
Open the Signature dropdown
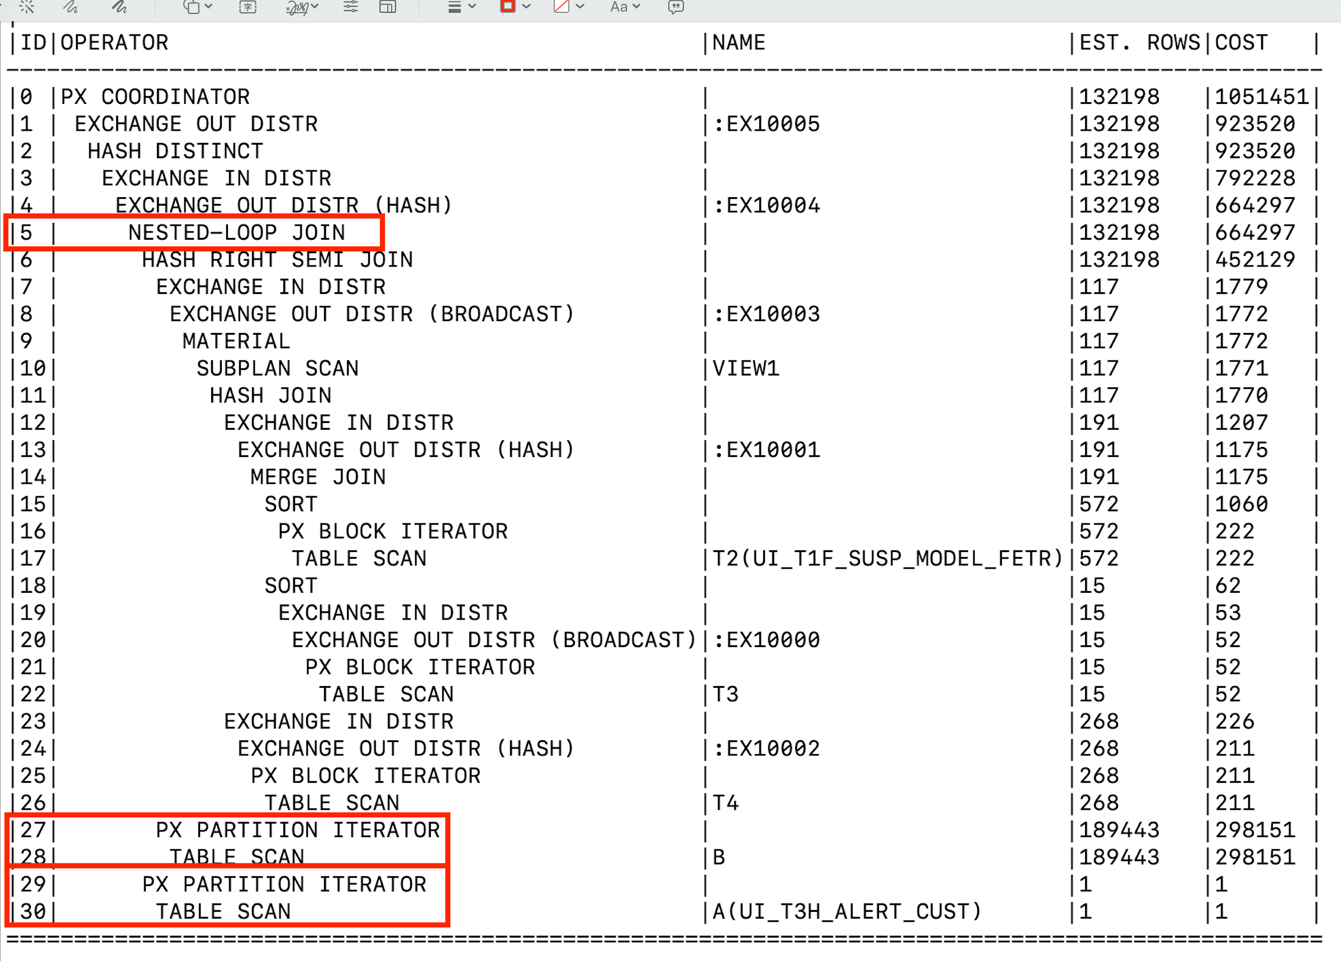tap(302, 7)
